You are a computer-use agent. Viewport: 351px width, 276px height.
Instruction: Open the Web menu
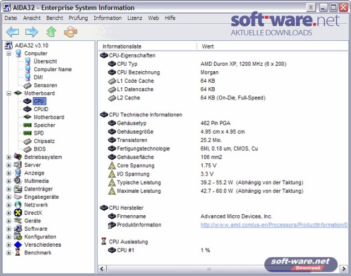point(153,18)
